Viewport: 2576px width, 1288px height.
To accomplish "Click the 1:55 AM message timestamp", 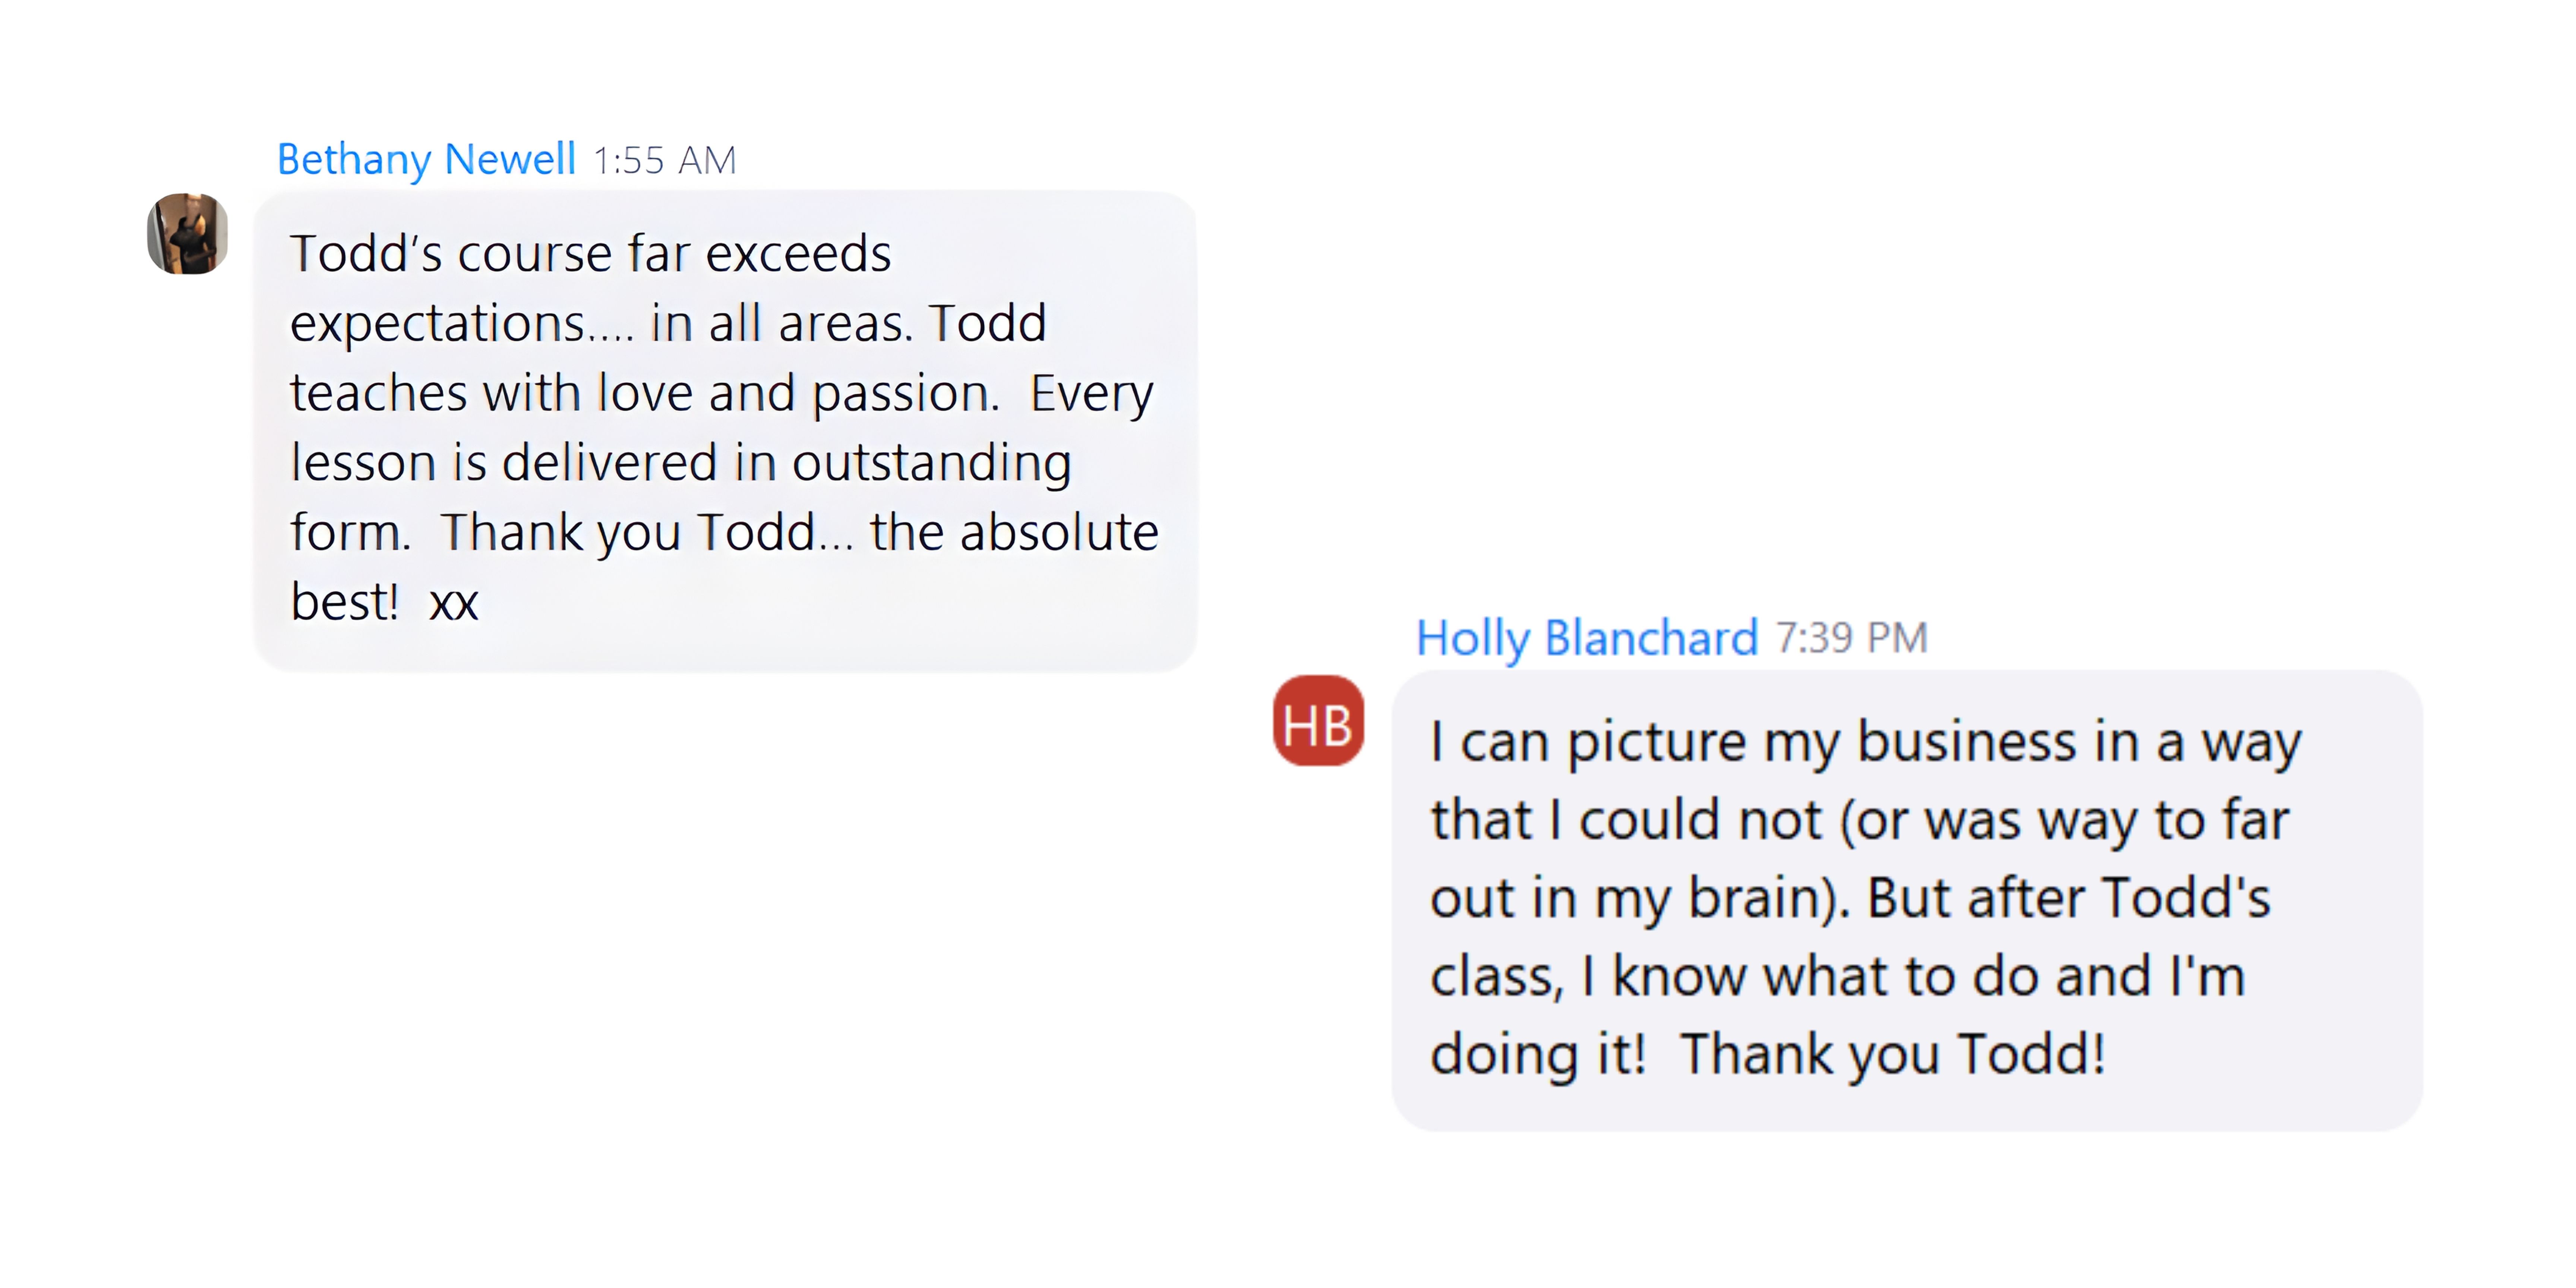I will coord(664,160).
